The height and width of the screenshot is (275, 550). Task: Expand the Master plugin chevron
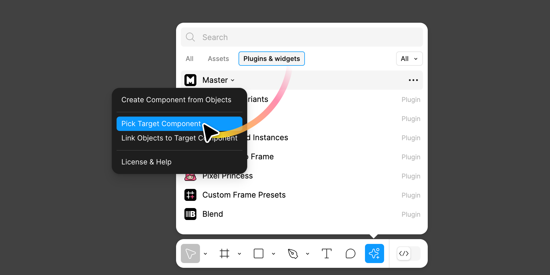coord(233,80)
